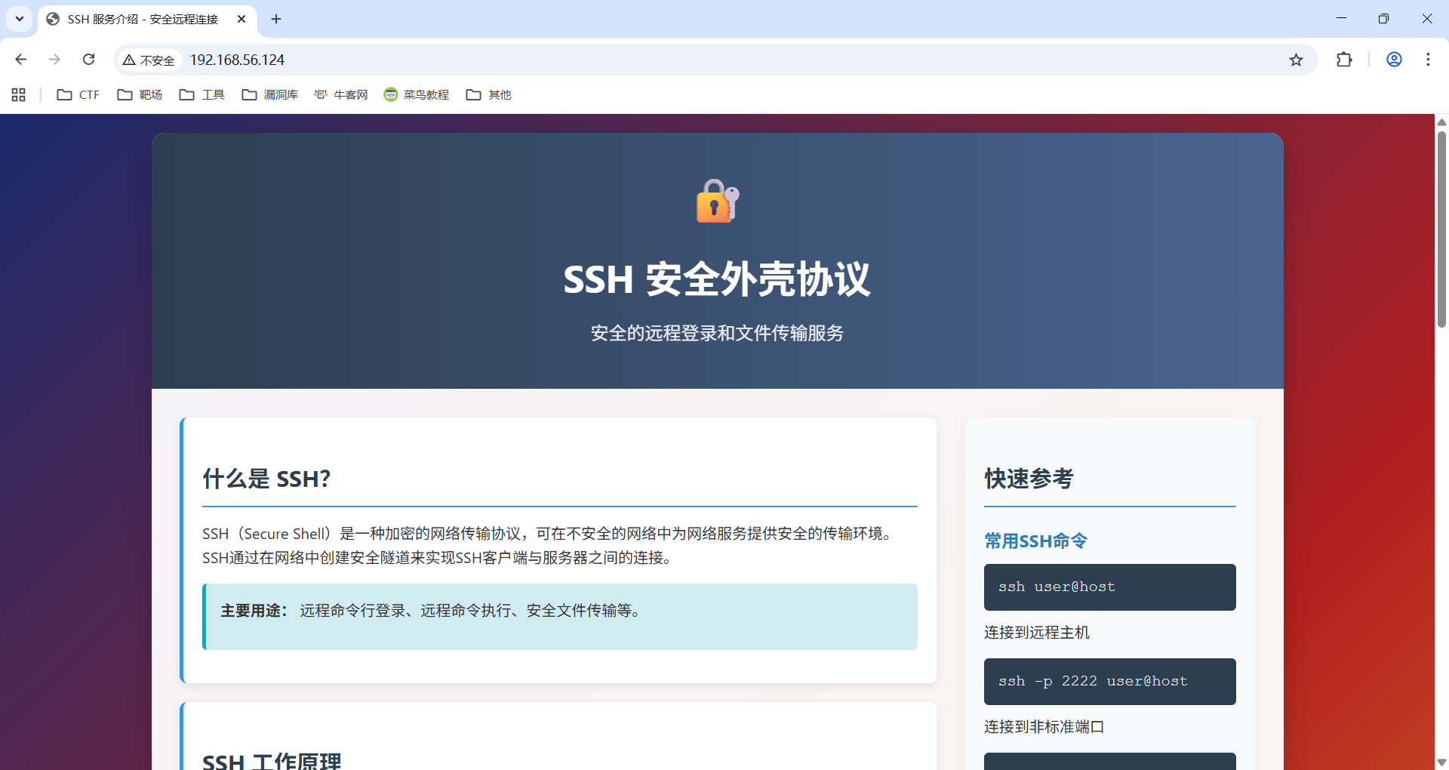The image size is (1449, 770).
Task: Open the tab search dropdown arrow
Action: tap(20, 19)
